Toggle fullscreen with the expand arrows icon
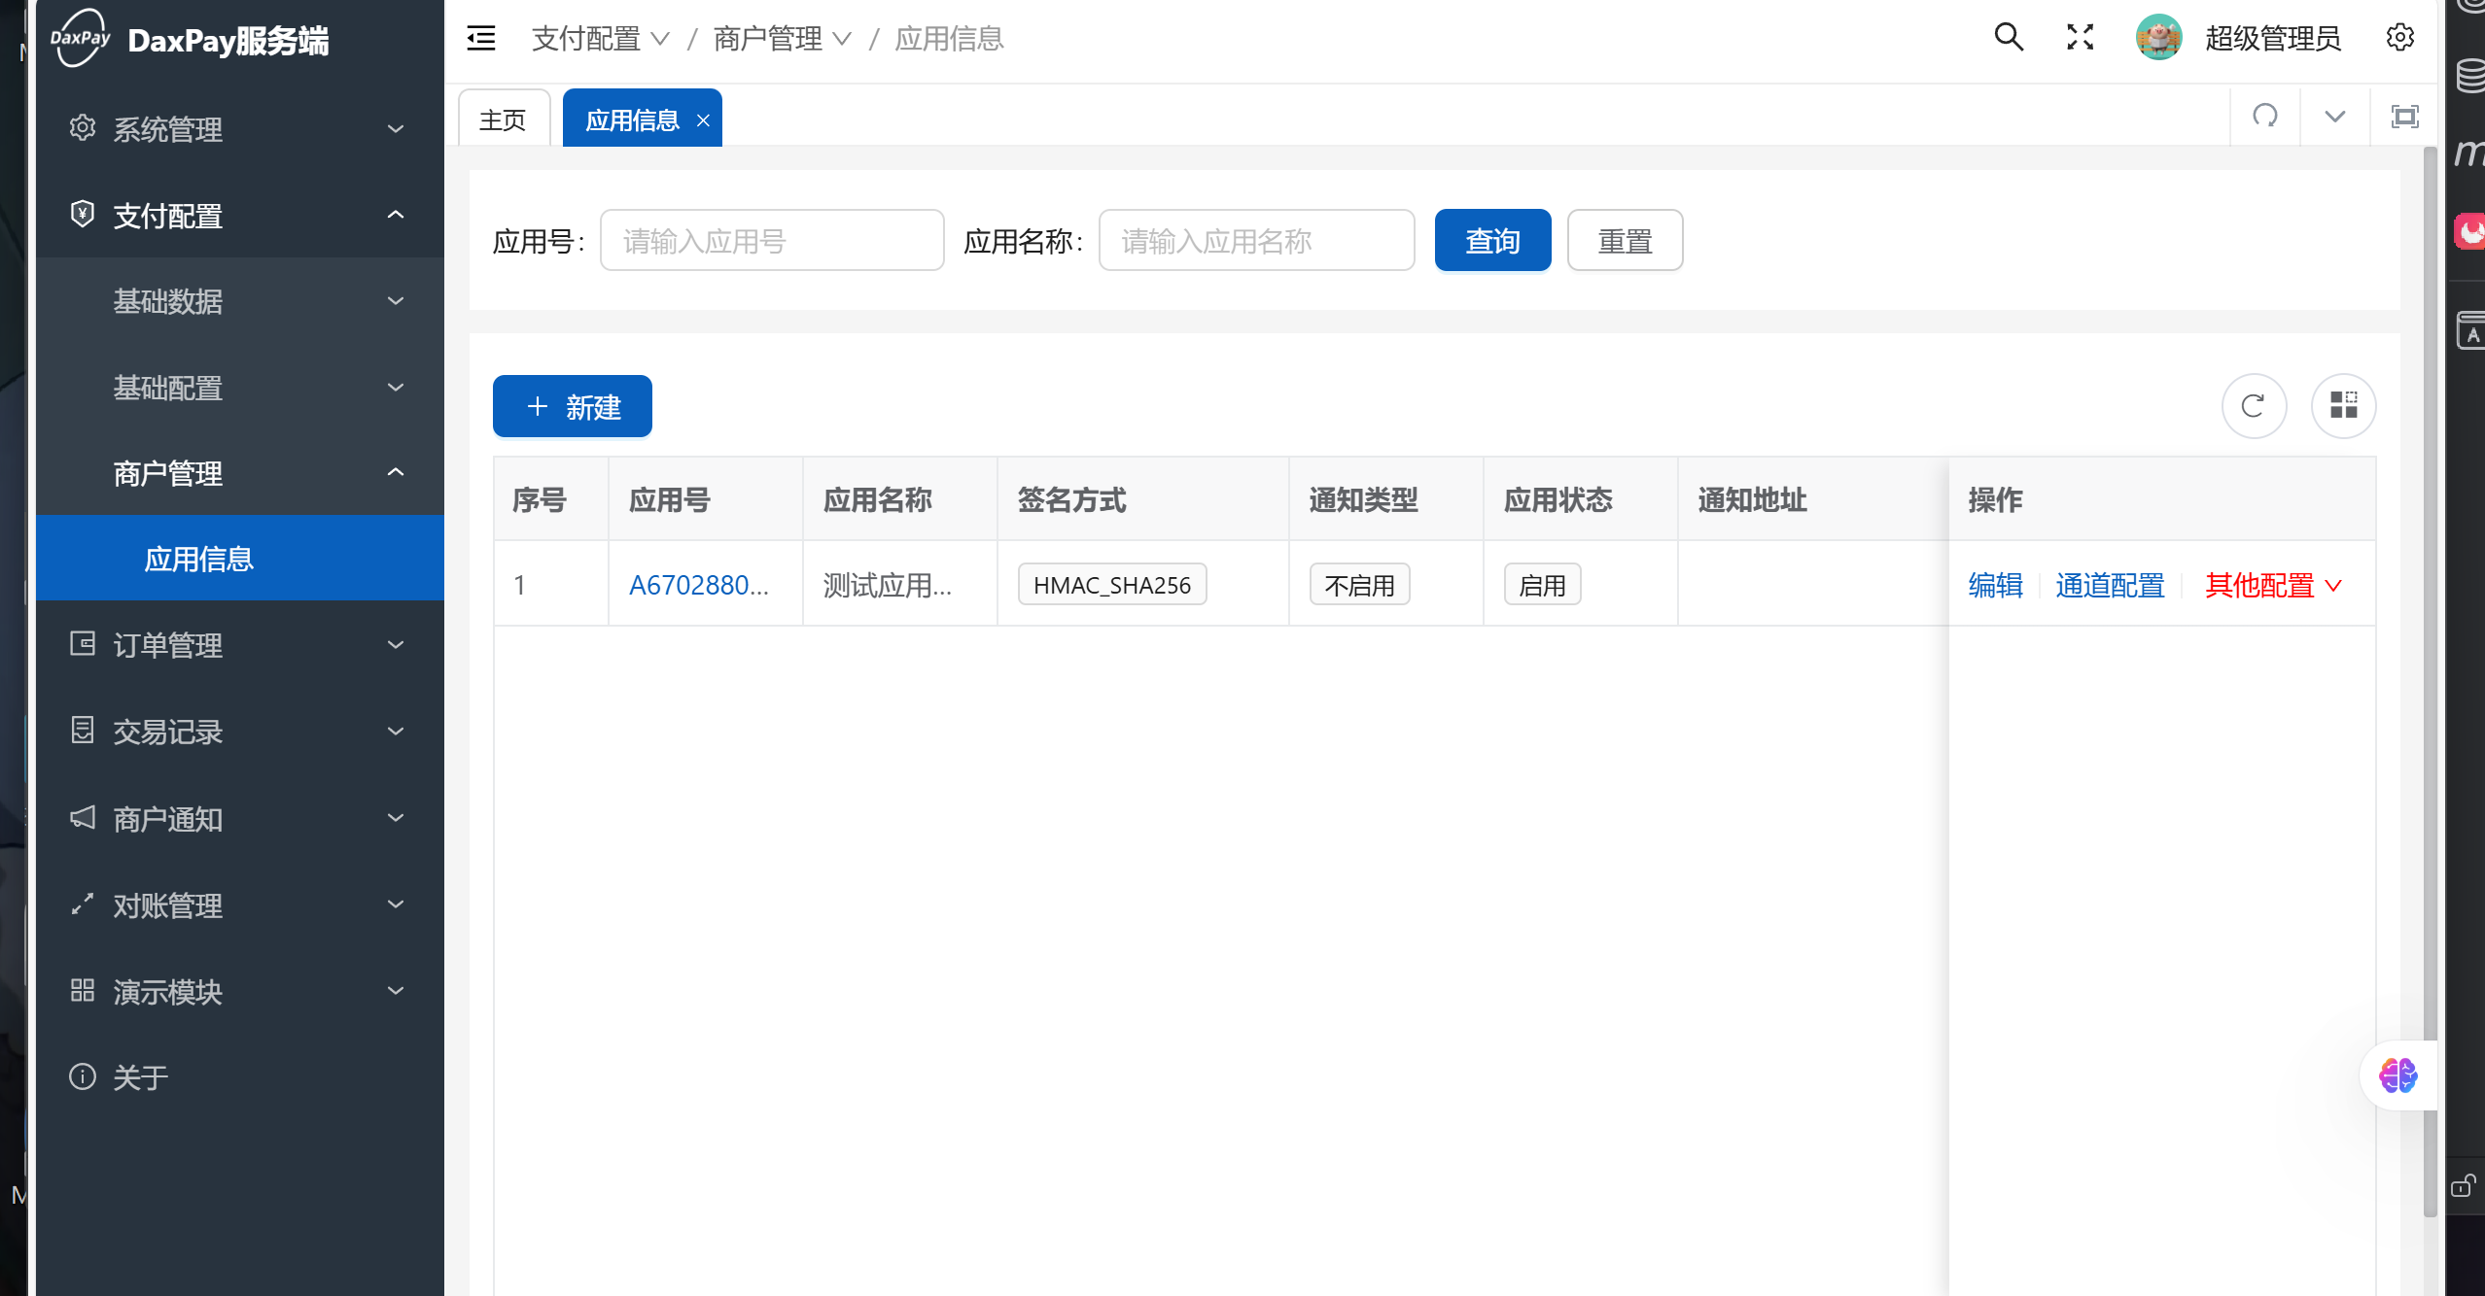2485x1296 pixels. point(2080,38)
